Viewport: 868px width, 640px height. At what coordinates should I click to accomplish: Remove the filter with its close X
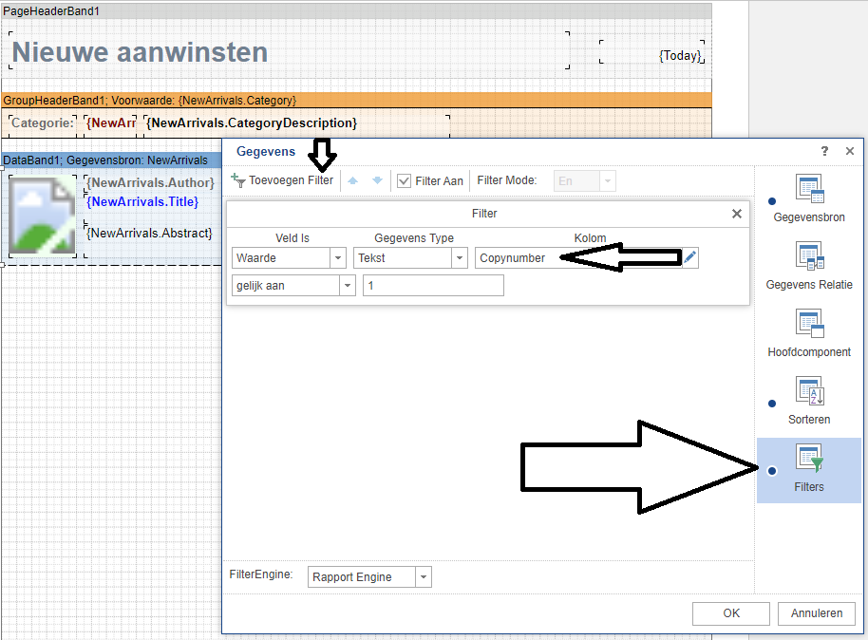[x=736, y=214]
